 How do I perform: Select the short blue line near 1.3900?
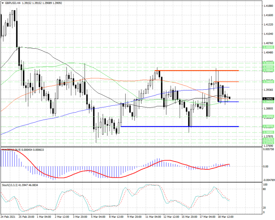(228, 102)
